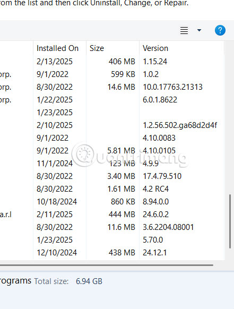
Task: Open the Help question mark icon
Action: pos(220,30)
